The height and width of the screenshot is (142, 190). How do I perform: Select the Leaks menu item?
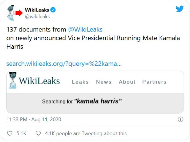pos(80,82)
